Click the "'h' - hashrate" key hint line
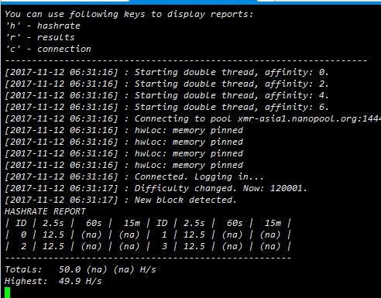 coord(43,26)
